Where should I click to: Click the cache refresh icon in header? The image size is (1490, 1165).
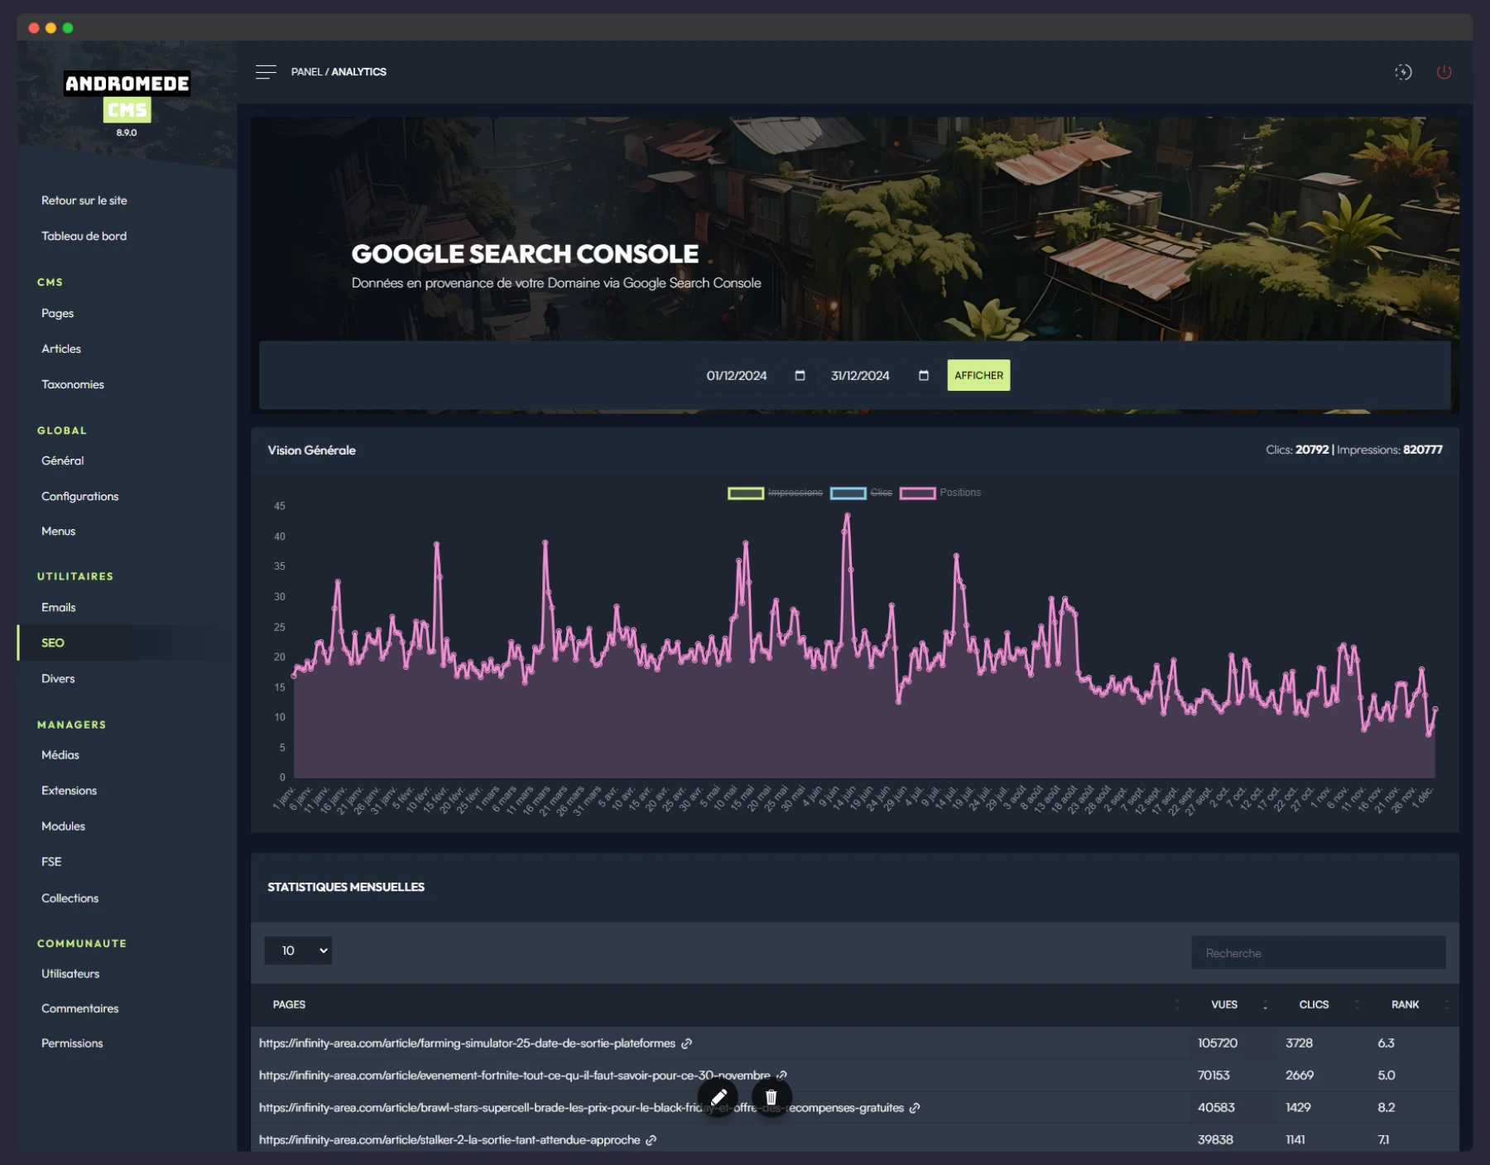[x=1403, y=72]
